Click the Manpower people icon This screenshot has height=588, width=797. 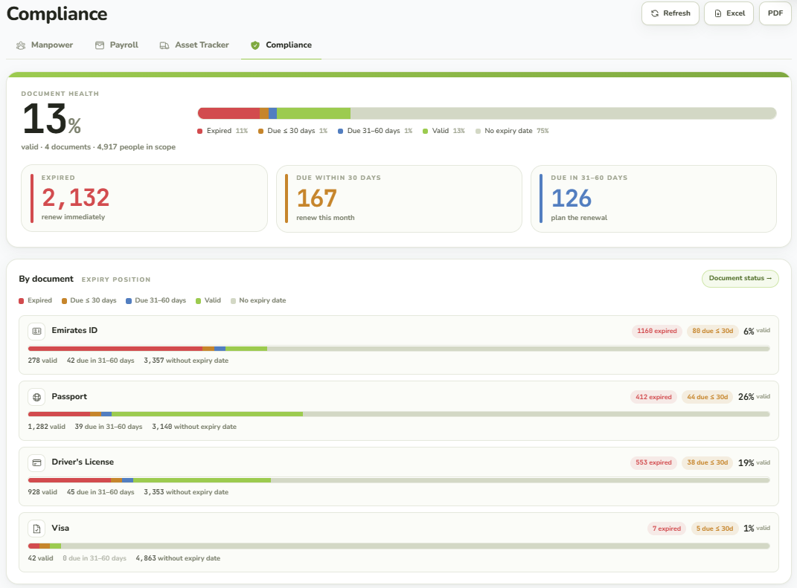coord(21,45)
